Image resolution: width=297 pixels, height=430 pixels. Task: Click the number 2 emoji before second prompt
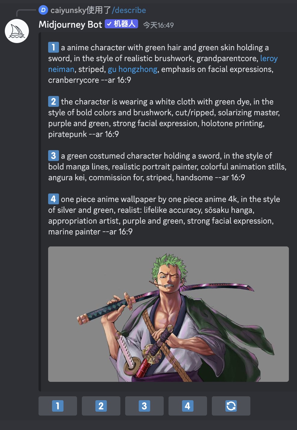pyautogui.click(x=54, y=101)
